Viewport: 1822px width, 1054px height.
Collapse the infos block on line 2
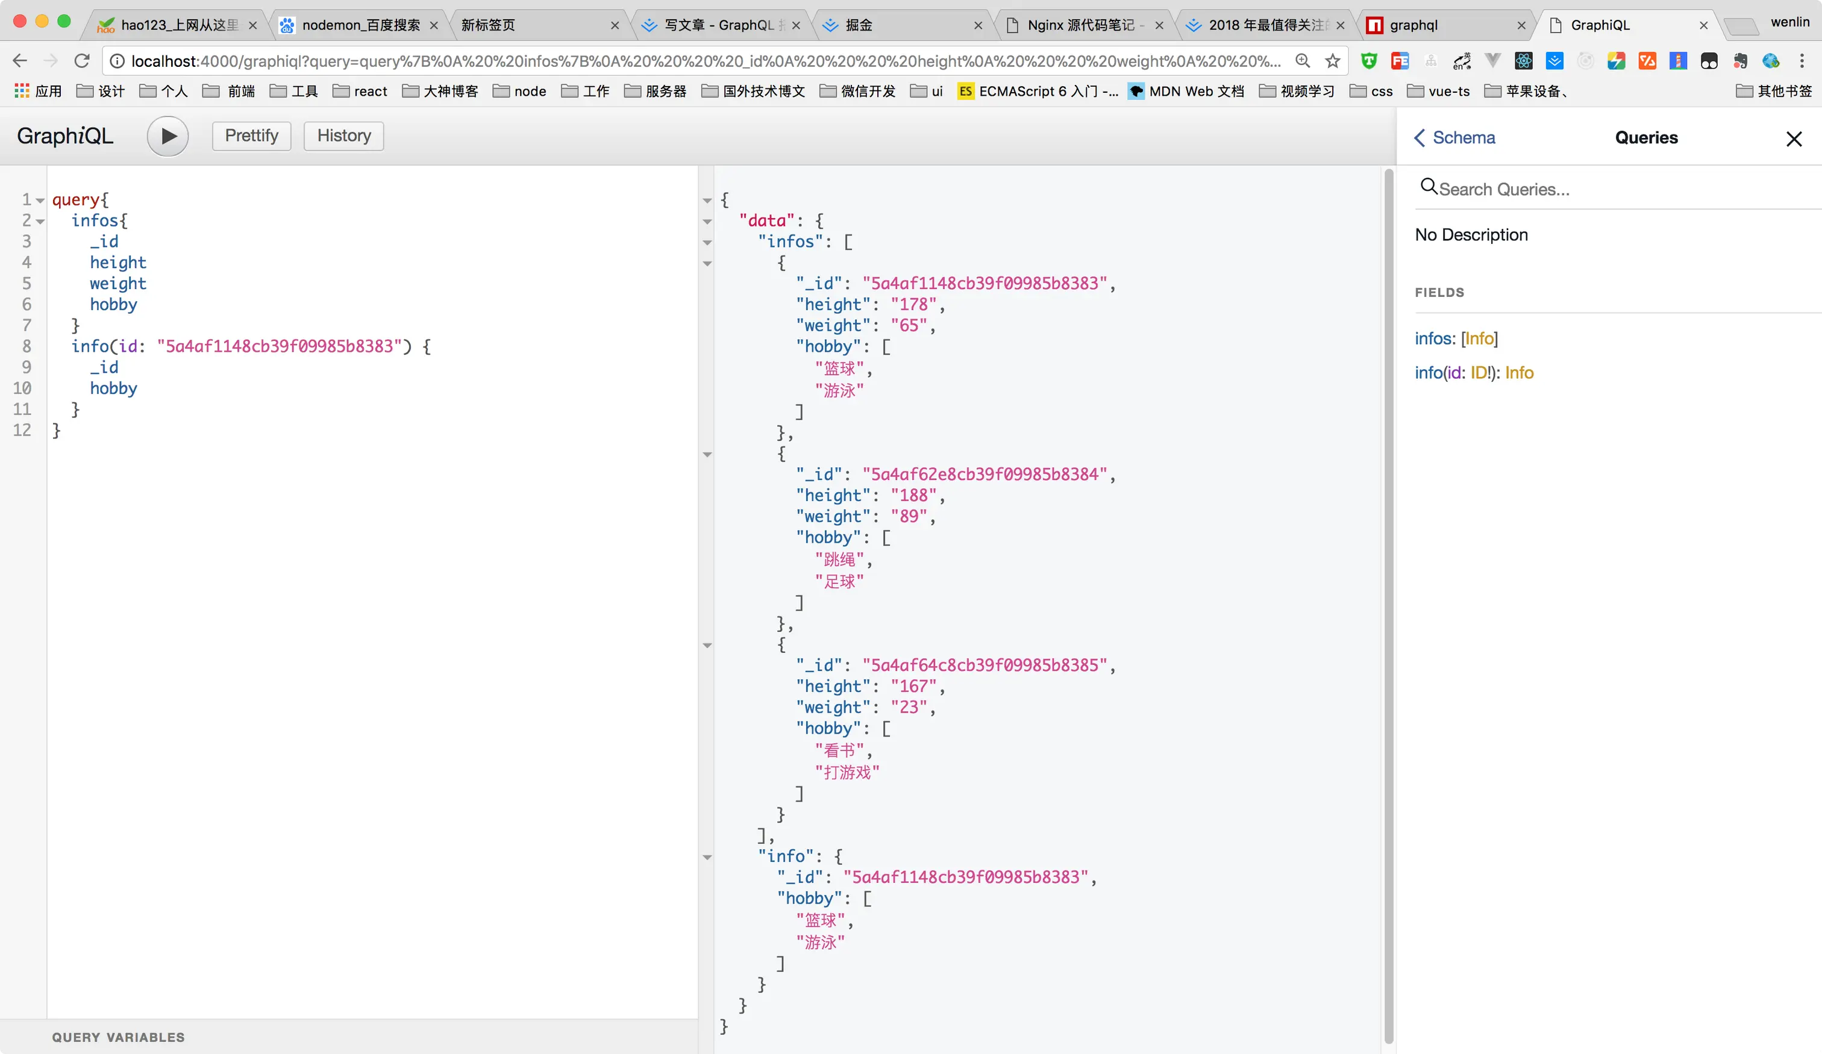[40, 221]
